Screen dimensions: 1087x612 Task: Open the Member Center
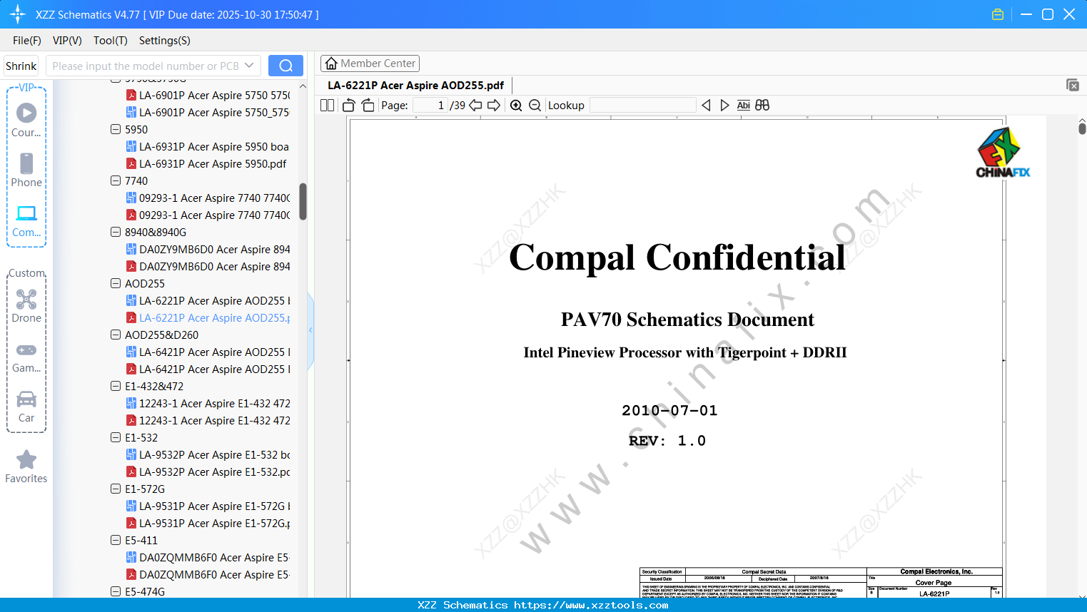coord(370,63)
